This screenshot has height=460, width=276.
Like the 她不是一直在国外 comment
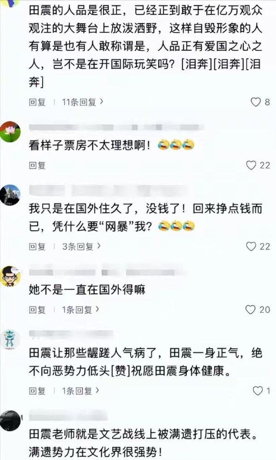click(250, 309)
